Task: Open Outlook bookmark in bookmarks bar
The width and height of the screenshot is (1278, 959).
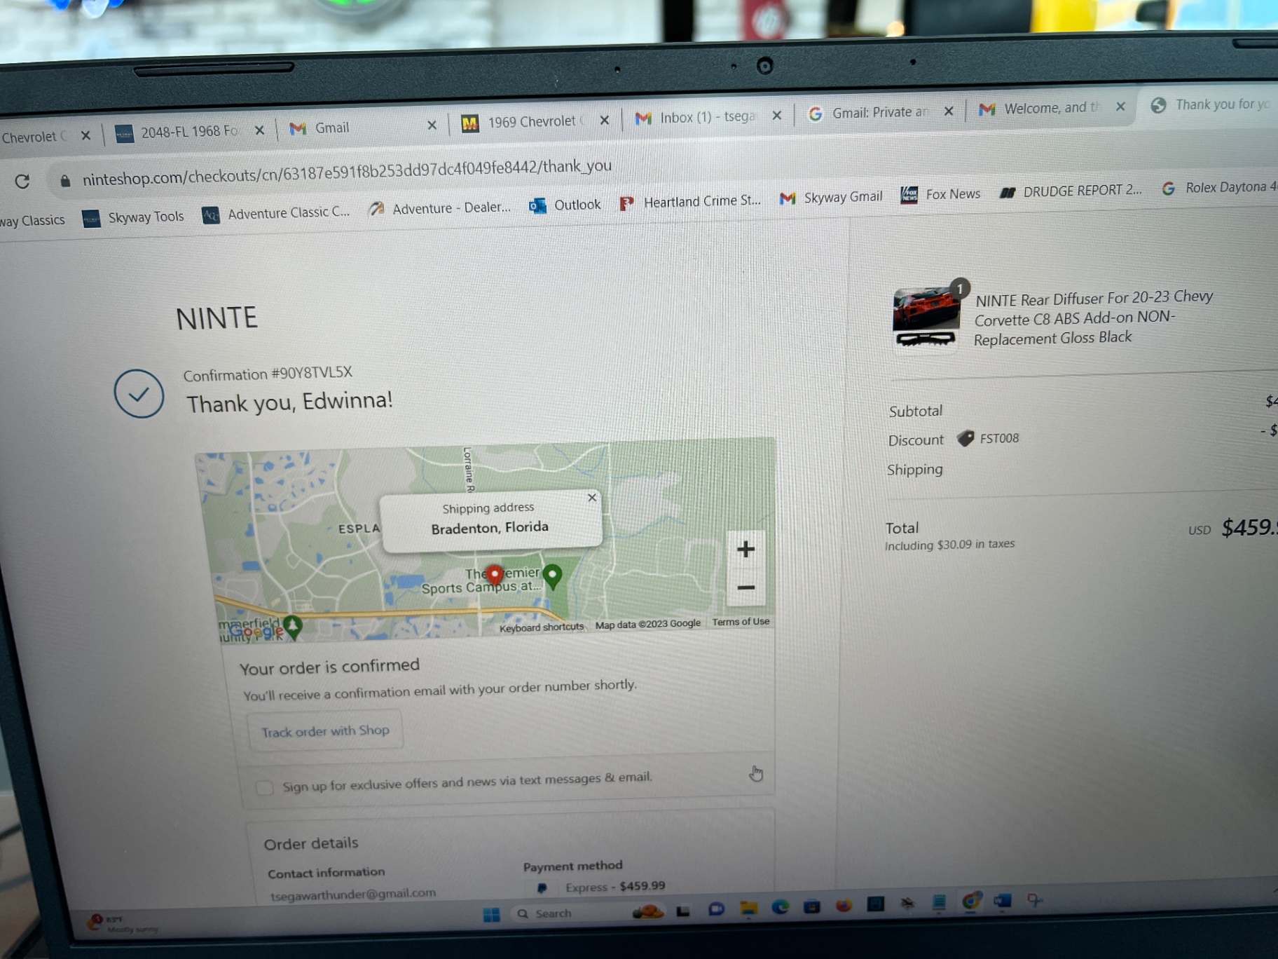Action: coord(565,205)
